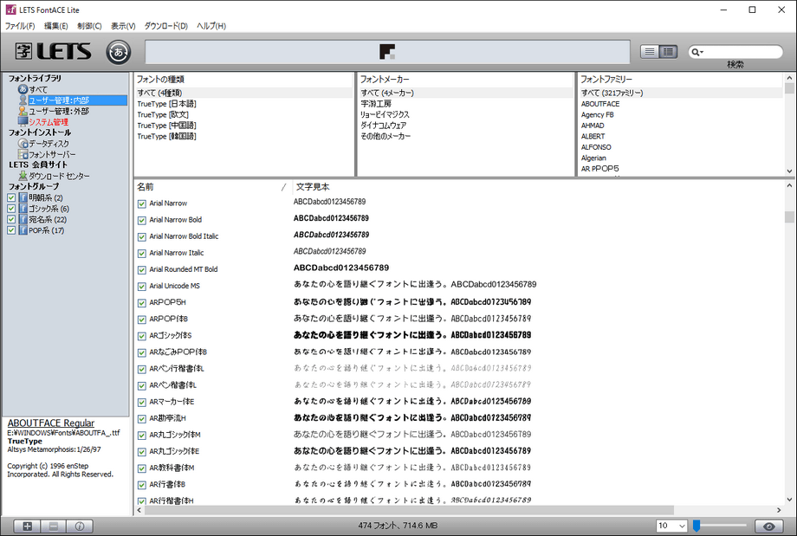Select ダイナコムウェア font maker
The height and width of the screenshot is (536, 797).
(x=383, y=126)
